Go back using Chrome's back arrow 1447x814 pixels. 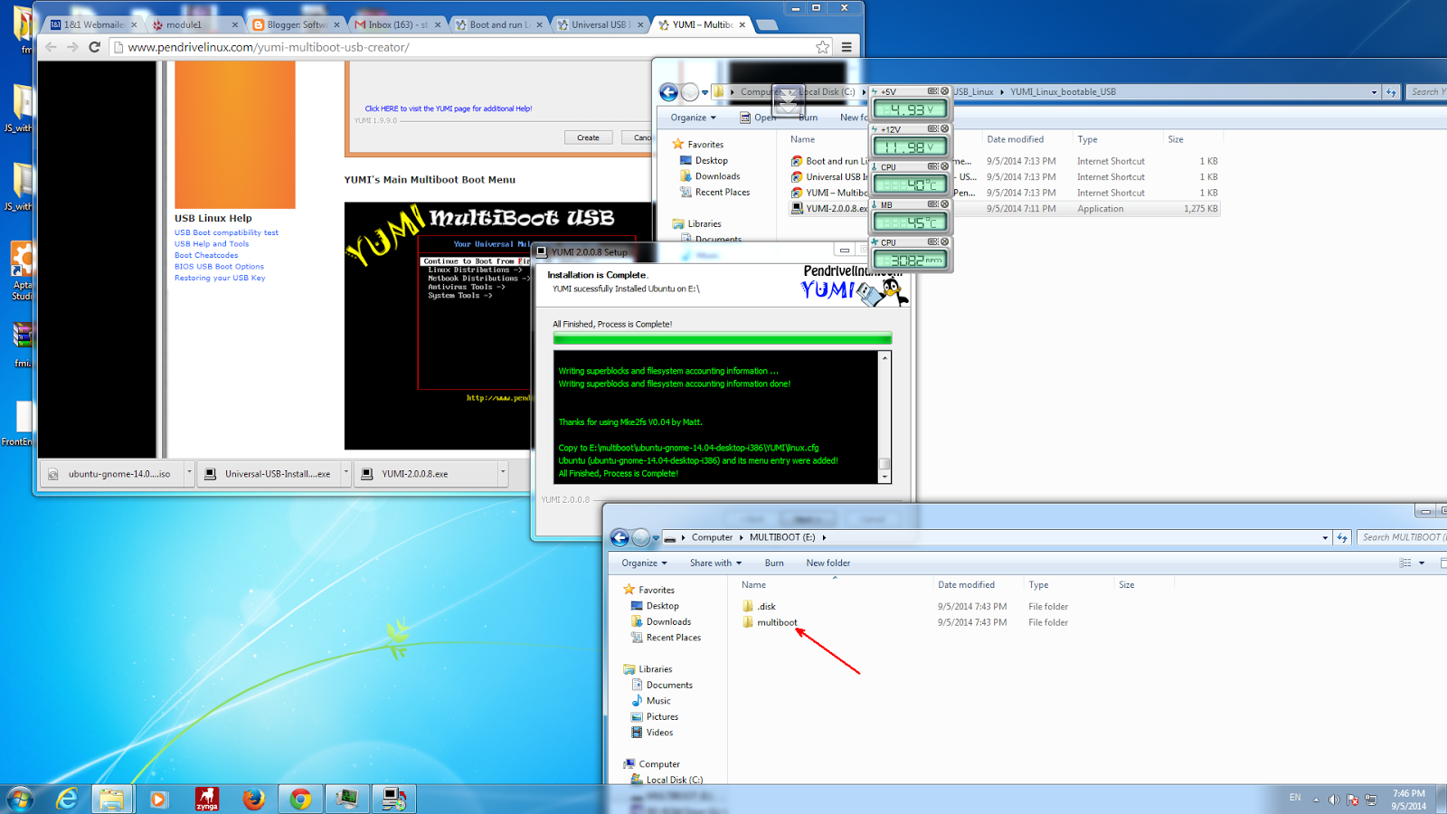pyautogui.click(x=51, y=47)
